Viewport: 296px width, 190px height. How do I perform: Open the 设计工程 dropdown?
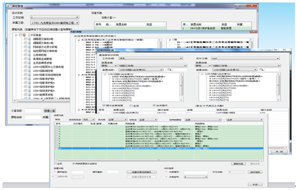click(245, 58)
